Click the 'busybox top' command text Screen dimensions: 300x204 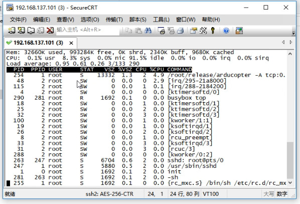pyautogui.click(x=187, y=98)
